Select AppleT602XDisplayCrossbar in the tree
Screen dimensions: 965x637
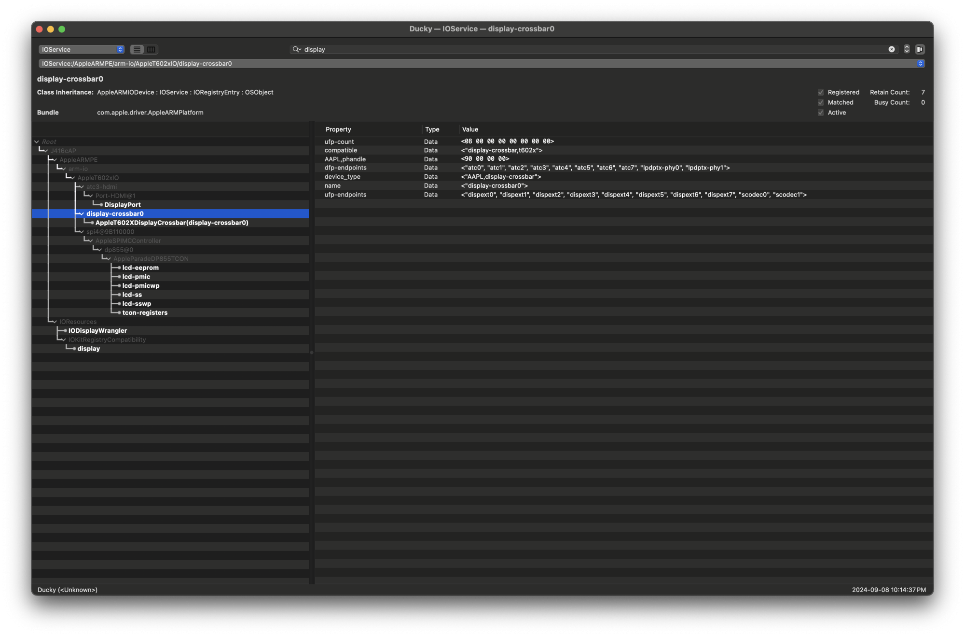[172, 223]
